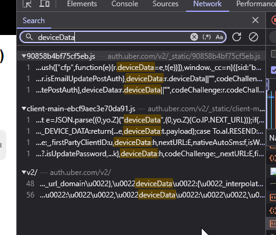The image size is (276, 235).
Task: Refresh the search results
Action: coord(237,37)
